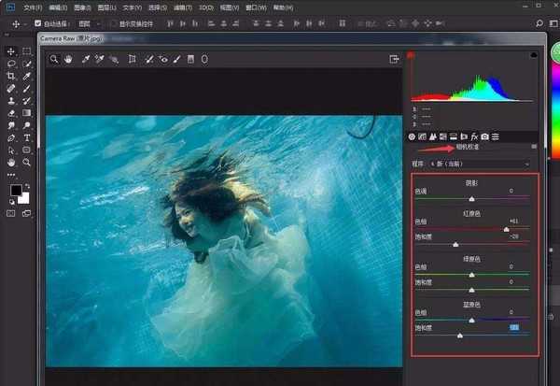The image size is (560, 386).
Task: Click the Move tool in Photoshop toolbox
Action: 11,51
